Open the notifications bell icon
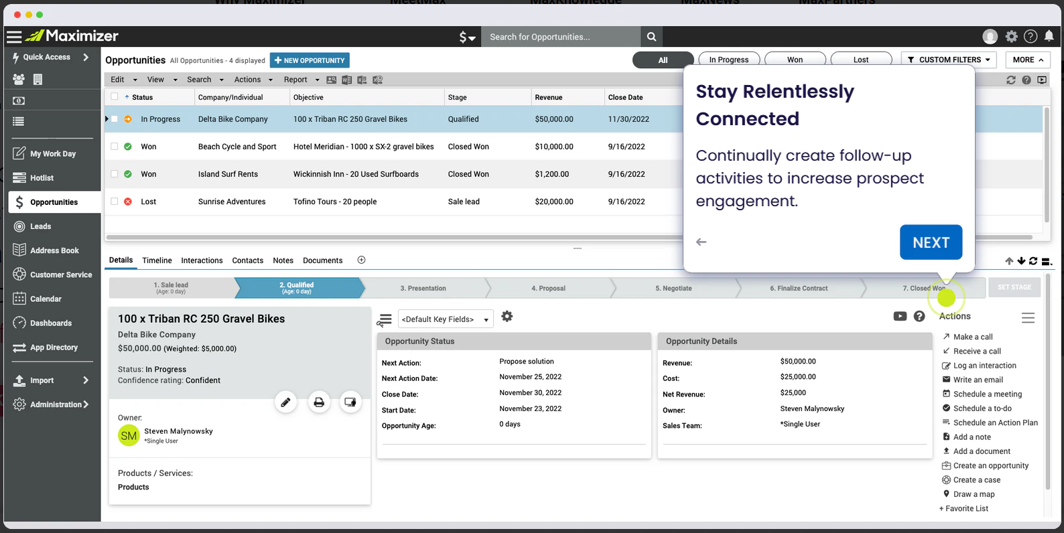Image resolution: width=1064 pixels, height=533 pixels. tap(1049, 36)
